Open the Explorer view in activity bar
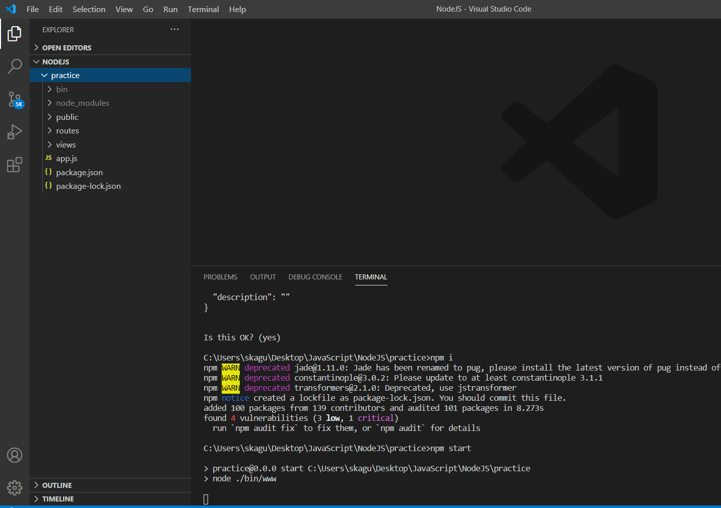This screenshot has width=721, height=508. click(15, 34)
